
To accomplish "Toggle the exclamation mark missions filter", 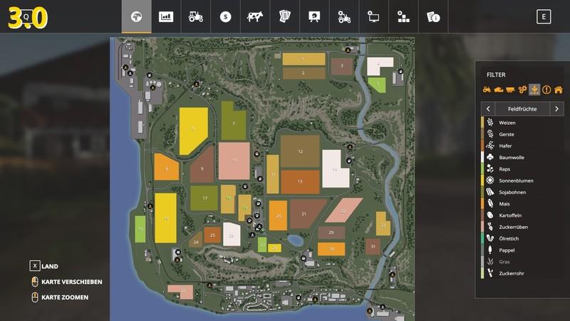I will click(x=546, y=89).
